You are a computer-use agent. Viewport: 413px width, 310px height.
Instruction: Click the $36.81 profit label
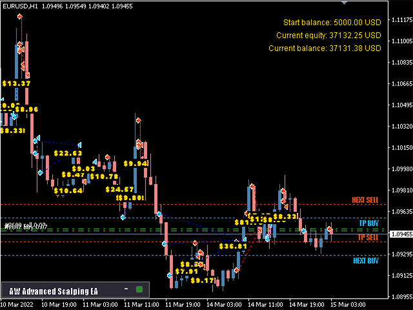click(233, 247)
